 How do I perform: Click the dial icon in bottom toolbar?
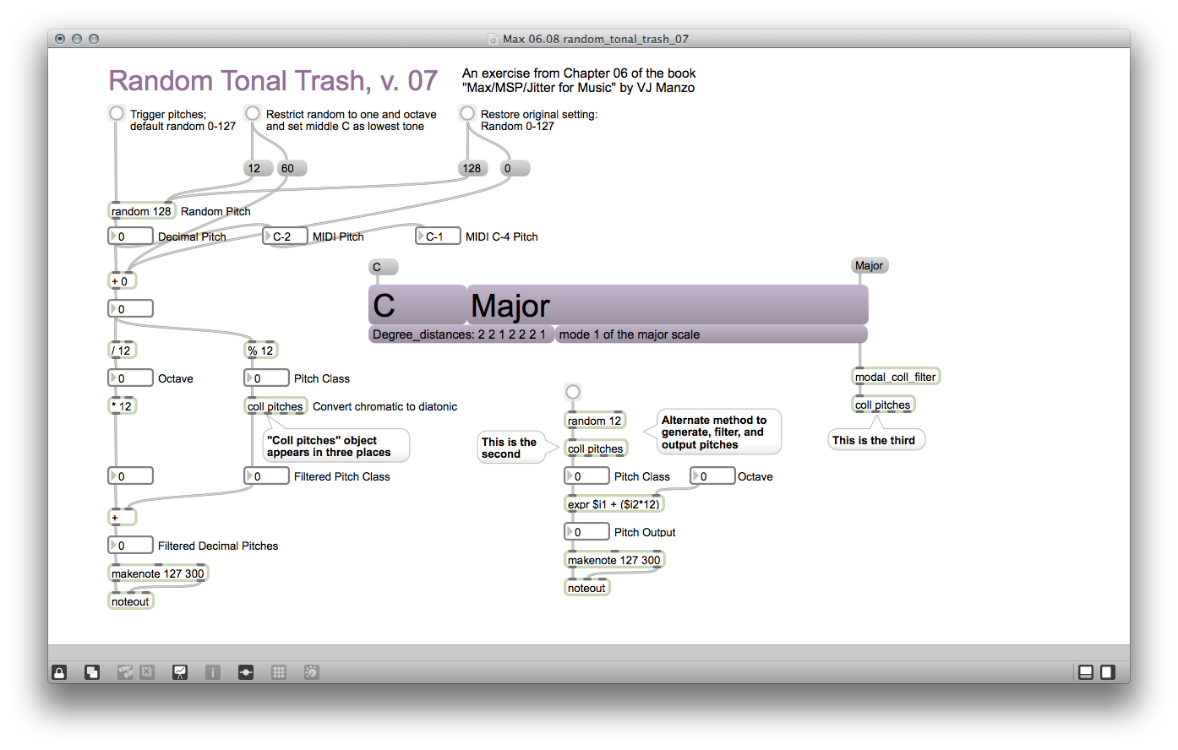click(312, 672)
